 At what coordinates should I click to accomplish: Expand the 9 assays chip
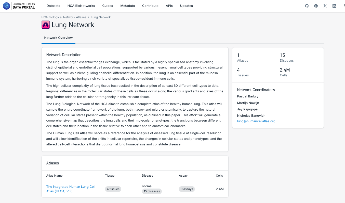[187, 189]
